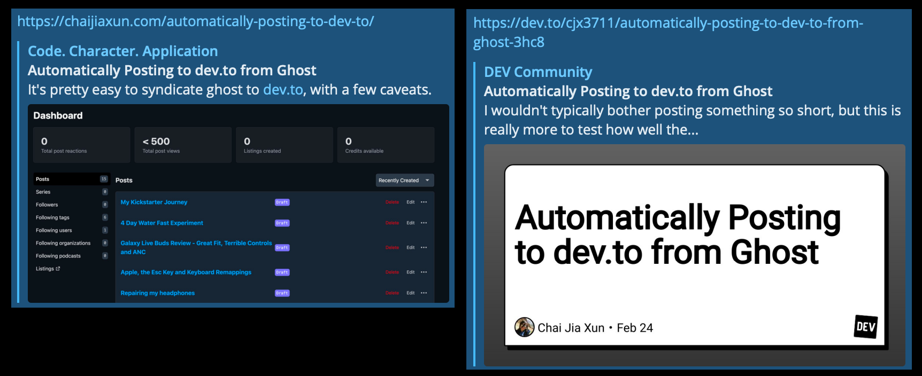Open the DEV Community embed's article title

click(628, 91)
